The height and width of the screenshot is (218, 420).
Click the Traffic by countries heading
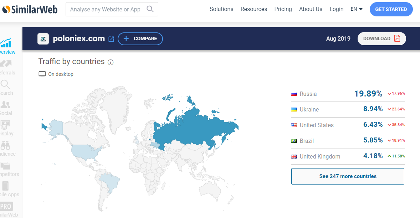tap(71, 62)
